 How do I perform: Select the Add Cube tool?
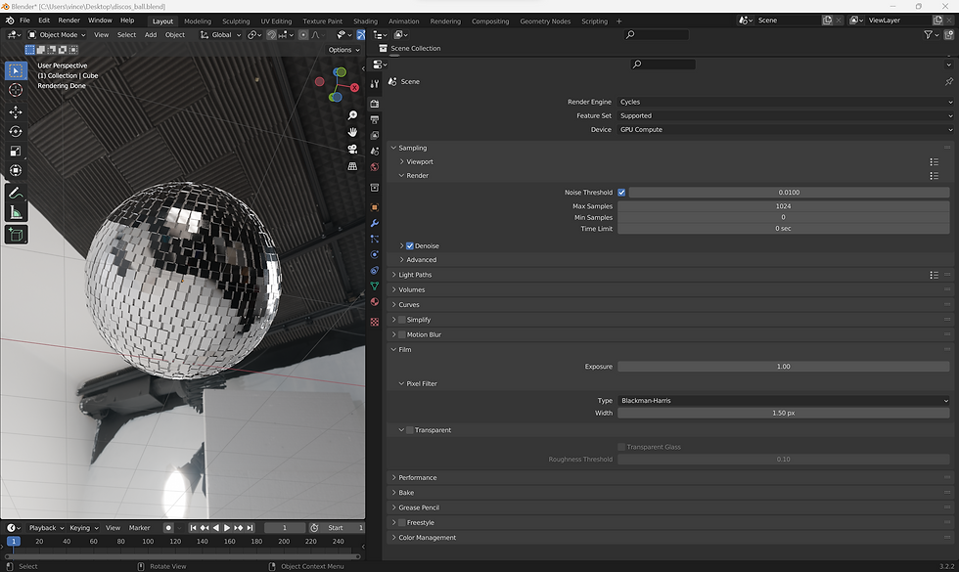(x=16, y=235)
